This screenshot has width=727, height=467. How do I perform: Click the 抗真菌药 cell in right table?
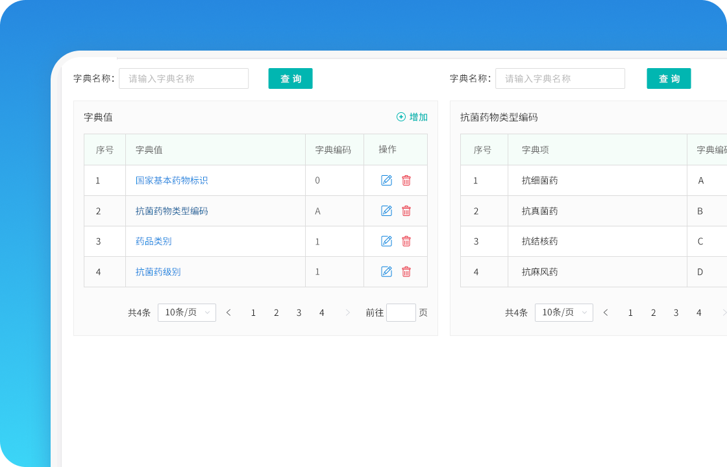pyautogui.click(x=597, y=211)
